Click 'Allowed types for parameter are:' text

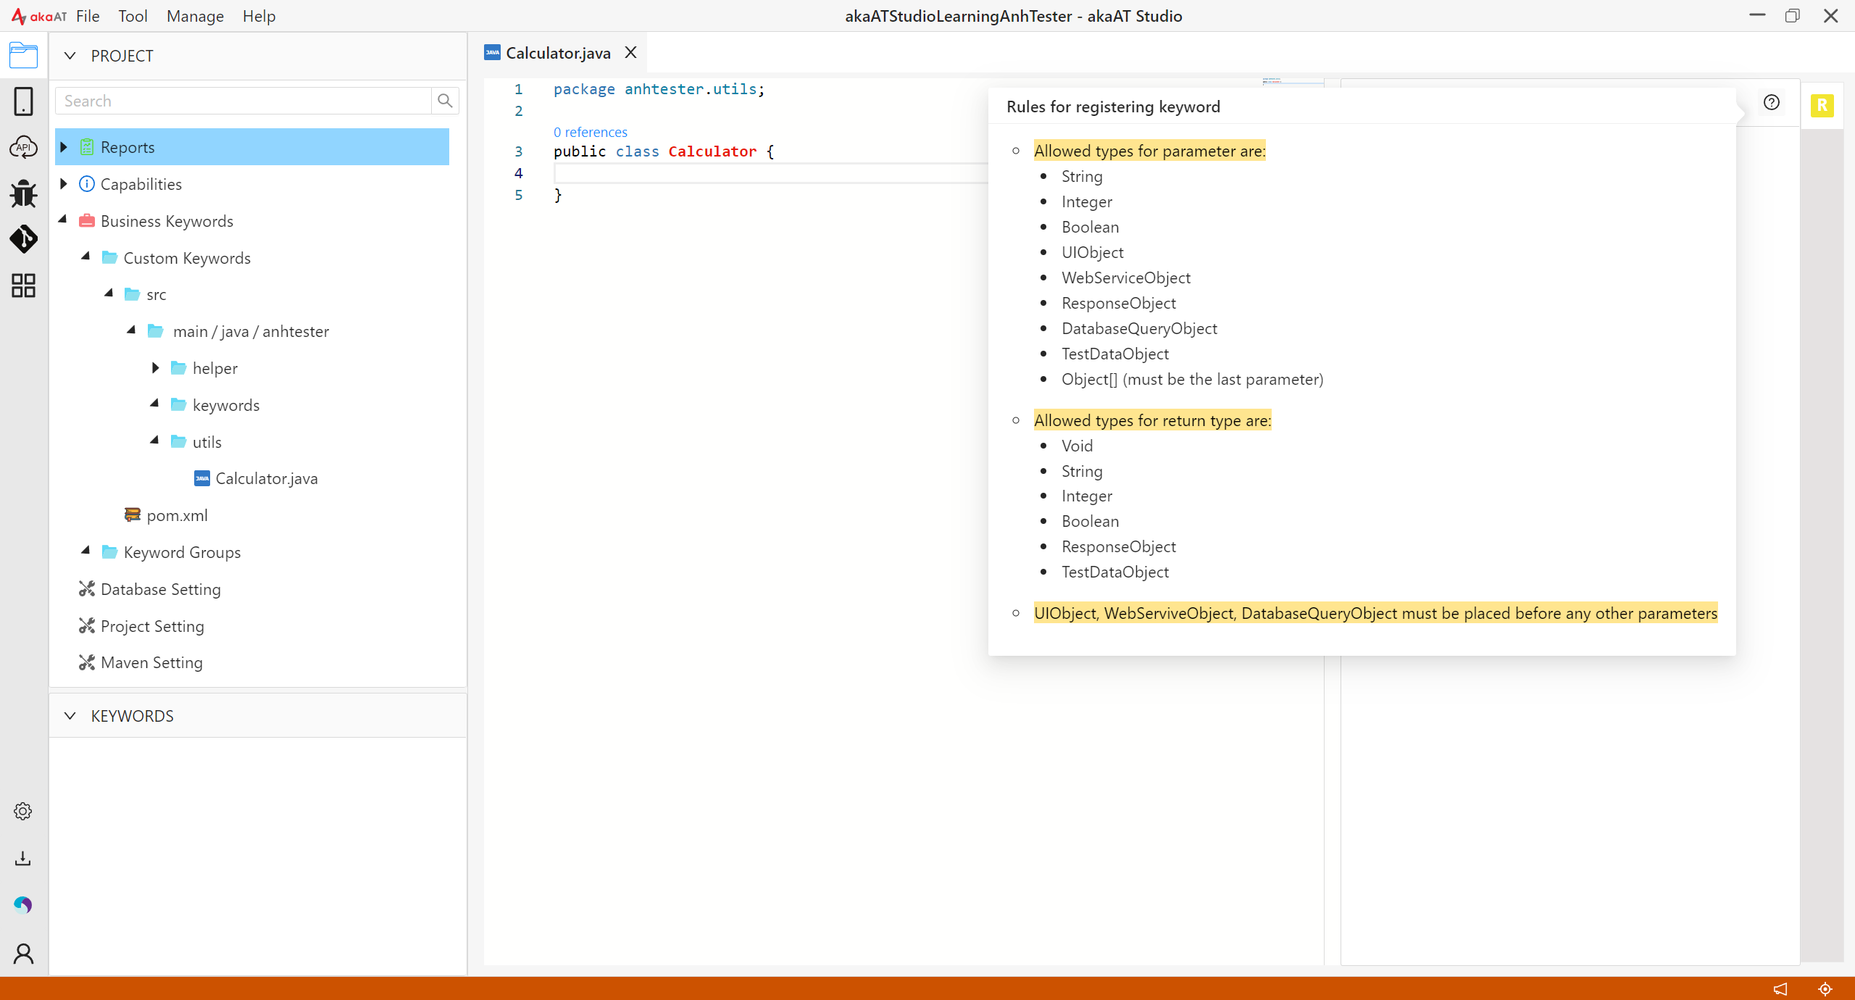coord(1149,151)
